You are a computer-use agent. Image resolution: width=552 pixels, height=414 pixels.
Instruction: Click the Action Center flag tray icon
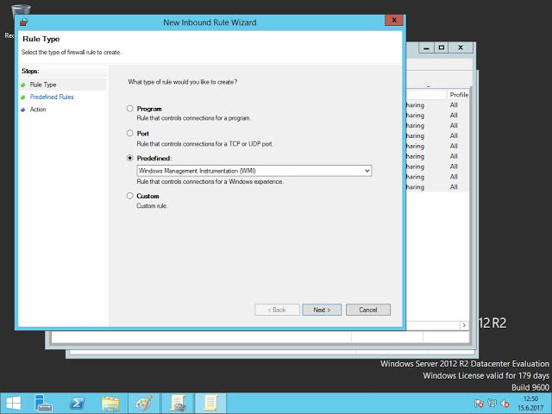(479, 403)
